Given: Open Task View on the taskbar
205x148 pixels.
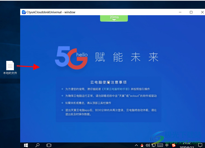Looking at the screenshot, I should pyautogui.click(x=49, y=145).
